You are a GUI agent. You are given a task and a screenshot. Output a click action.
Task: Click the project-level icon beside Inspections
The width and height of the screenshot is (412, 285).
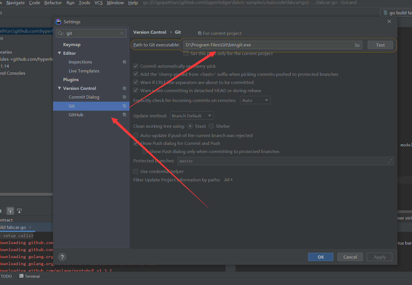pos(124,62)
